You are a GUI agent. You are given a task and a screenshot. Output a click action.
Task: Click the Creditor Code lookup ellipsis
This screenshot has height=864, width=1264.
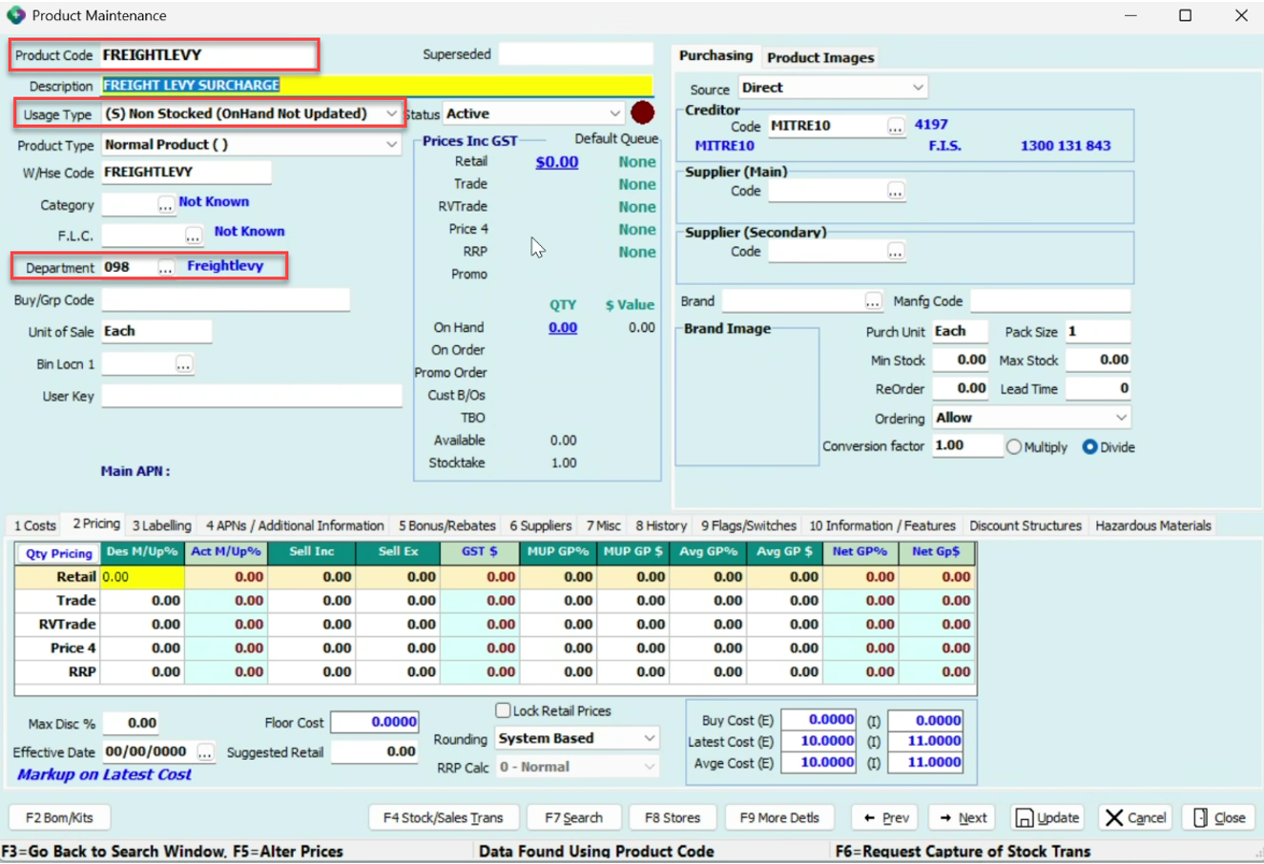pos(895,126)
